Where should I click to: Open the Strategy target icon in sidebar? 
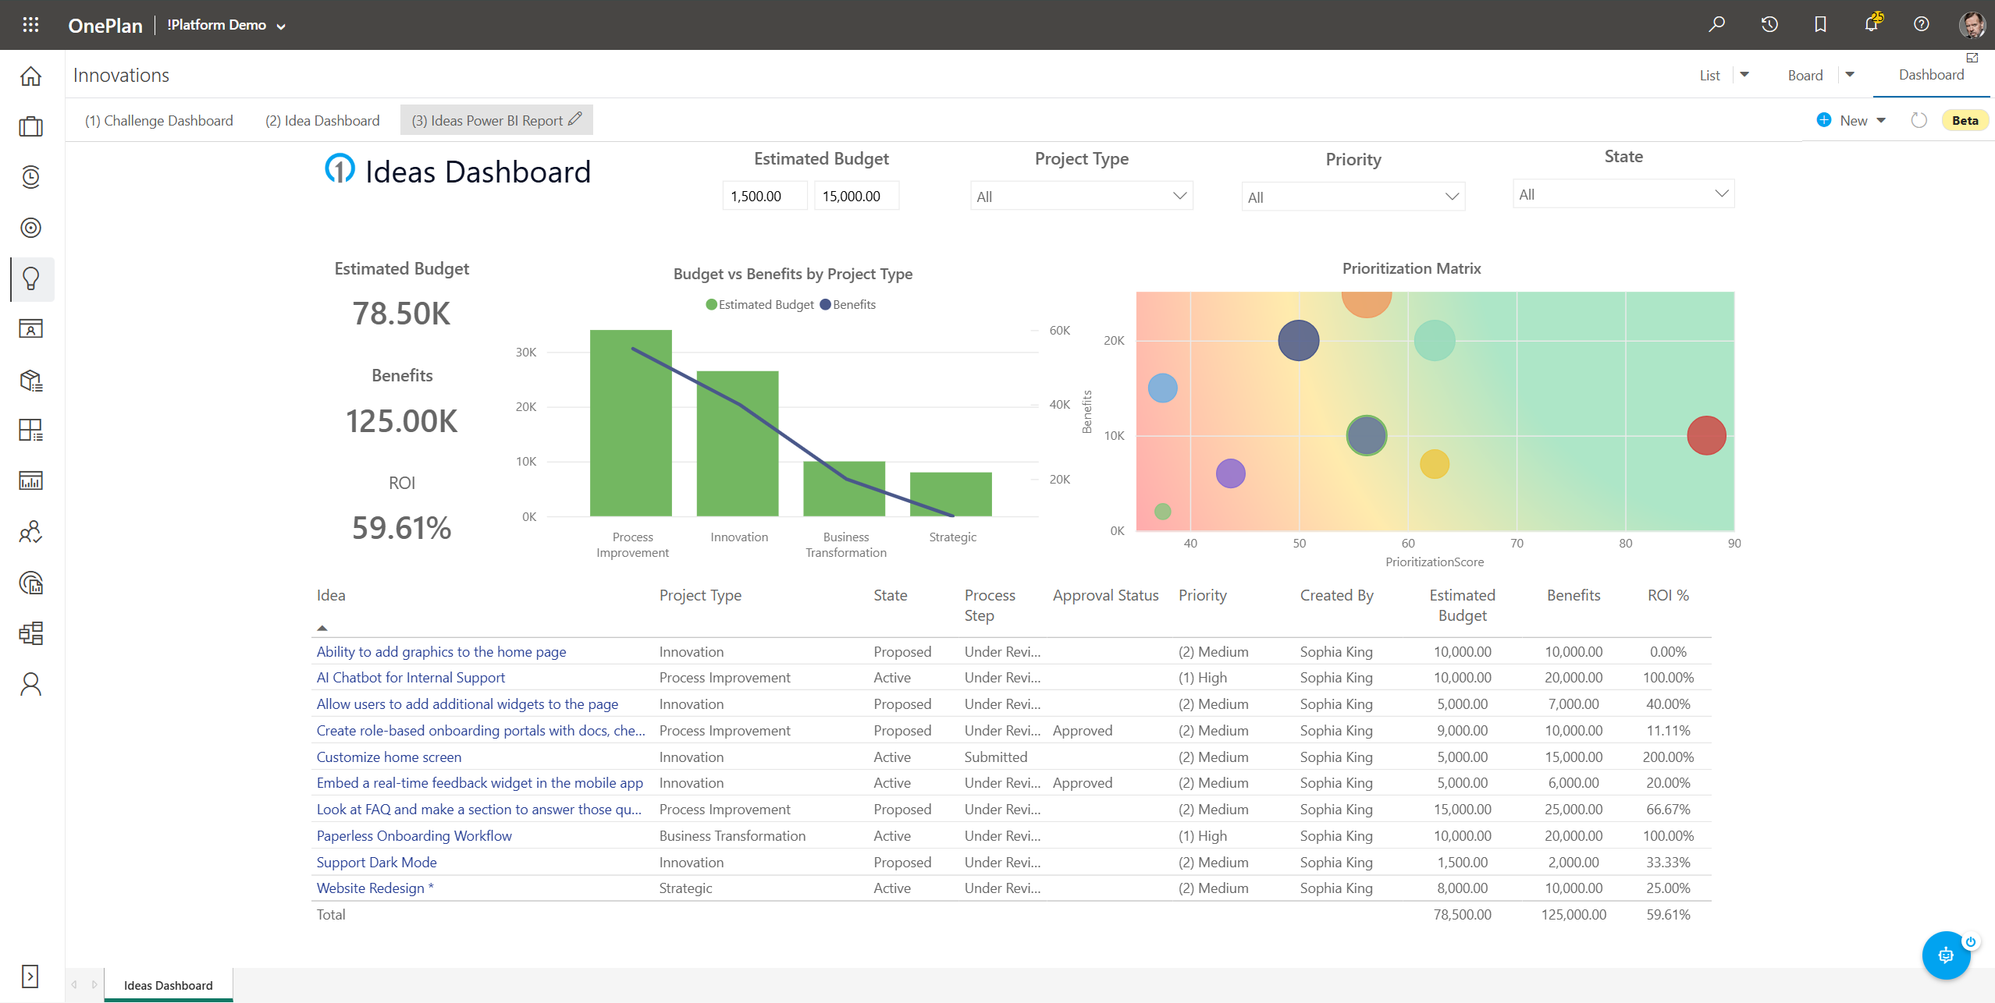point(31,228)
